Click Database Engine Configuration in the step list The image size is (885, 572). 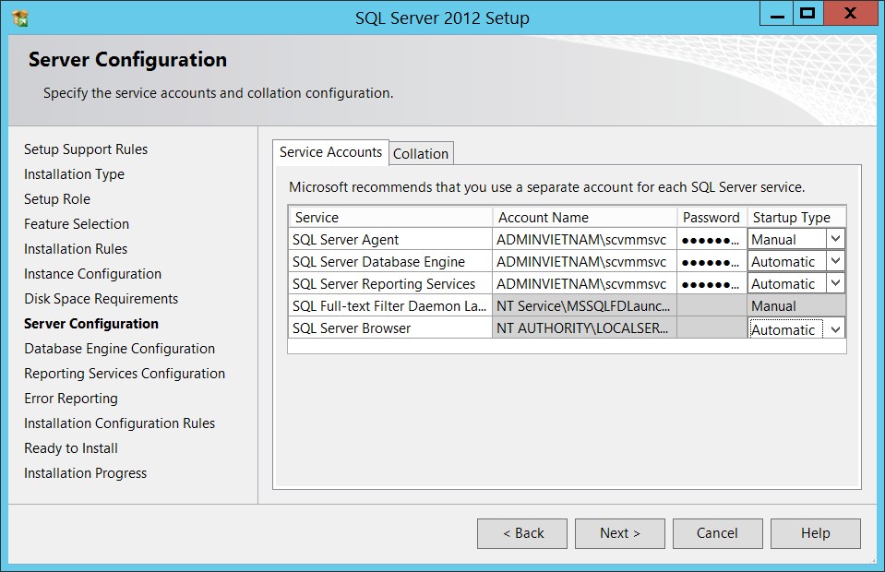[119, 349]
